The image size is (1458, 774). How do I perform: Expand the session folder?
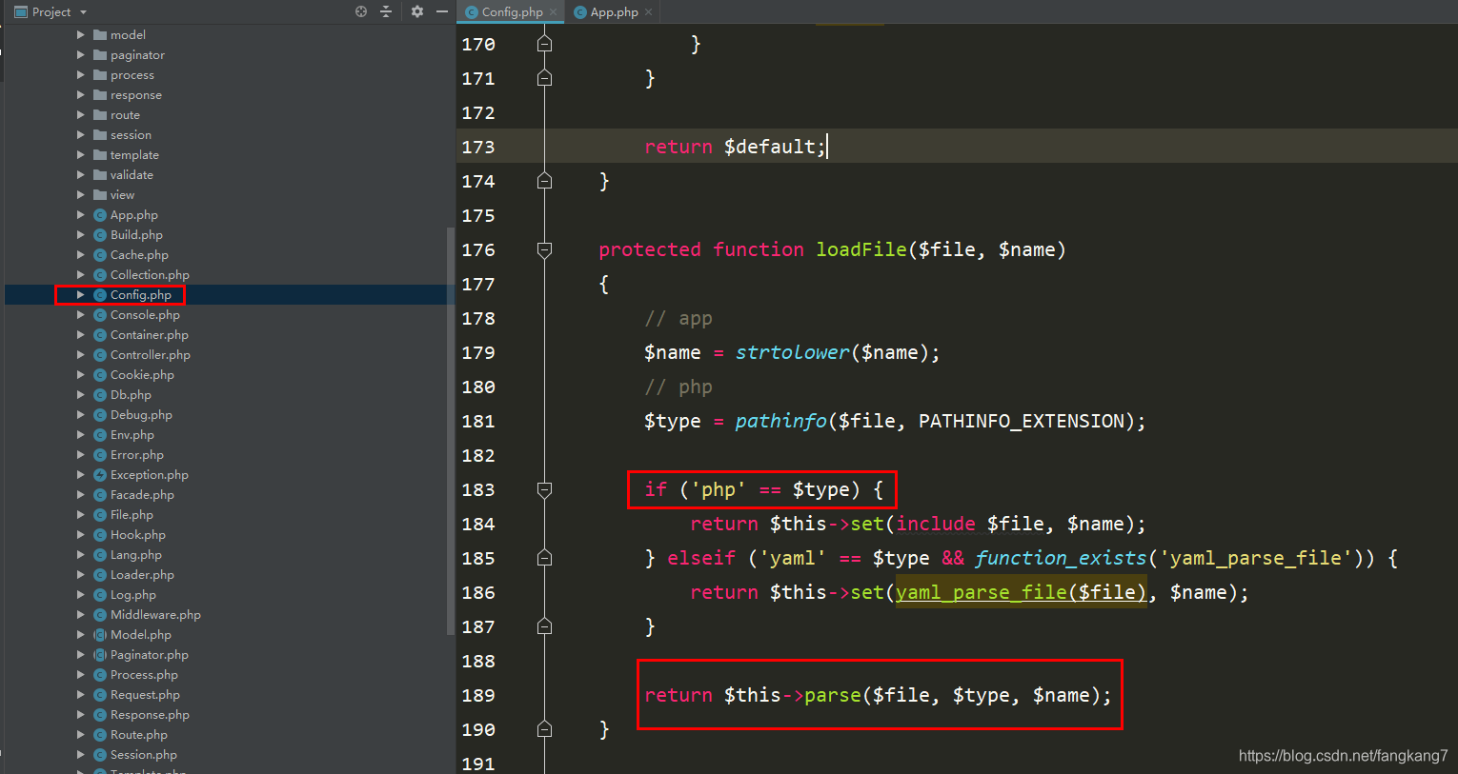point(81,135)
